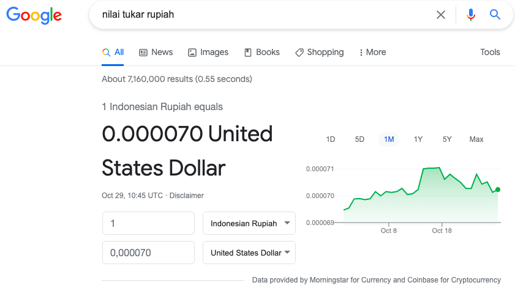Switch to the Images tab
This screenshot has height=288, width=515.
pos(208,53)
